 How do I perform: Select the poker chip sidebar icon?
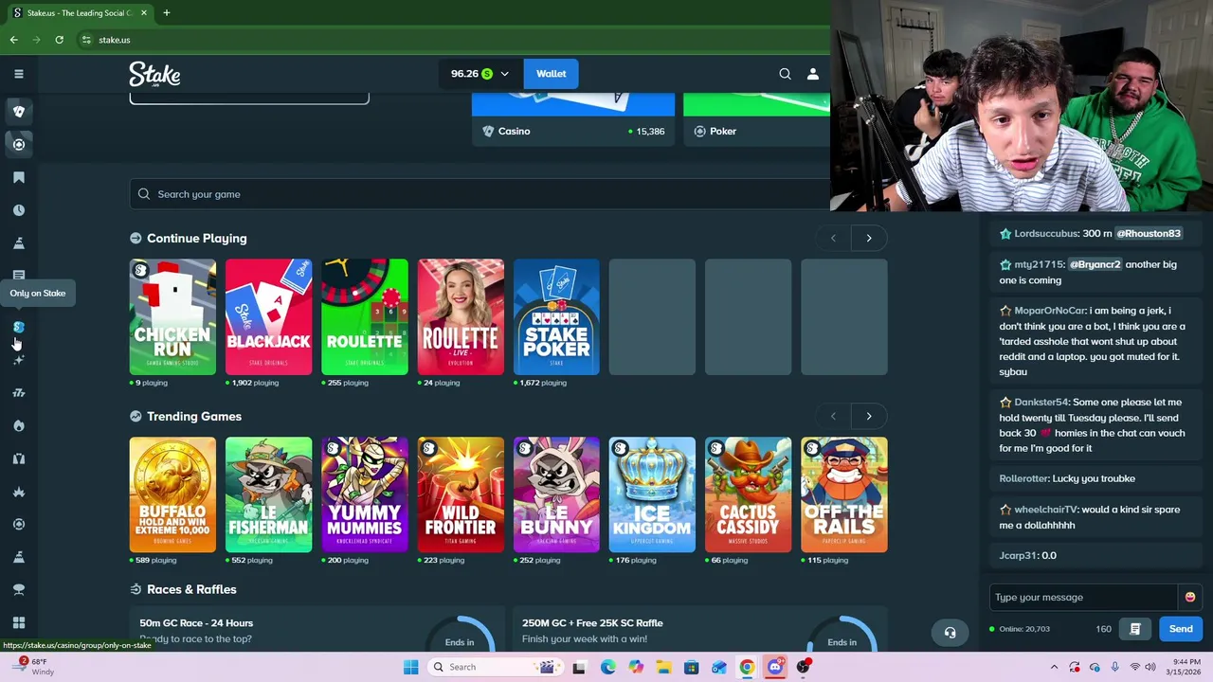coord(18,144)
